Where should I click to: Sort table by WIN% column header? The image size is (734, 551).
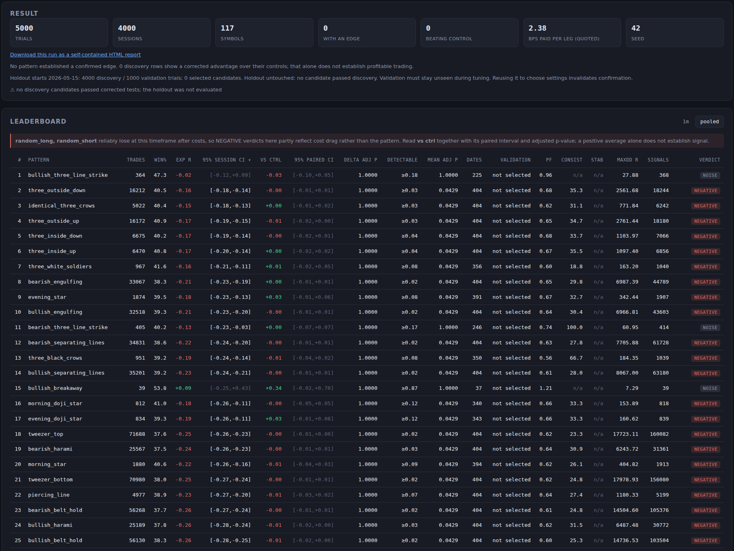coord(160,160)
